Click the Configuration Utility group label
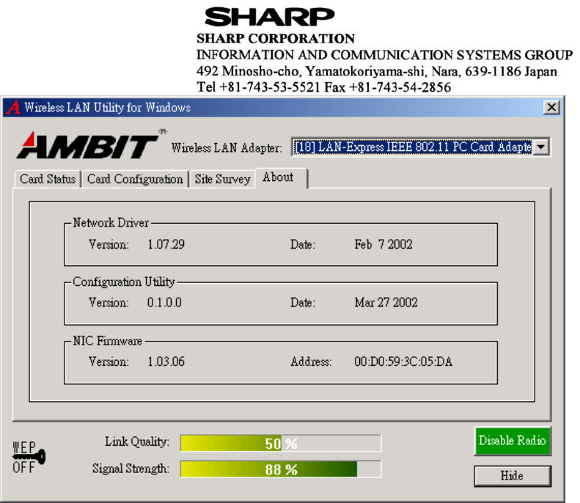Image resolution: width=580 pixels, height=503 pixels. [123, 282]
